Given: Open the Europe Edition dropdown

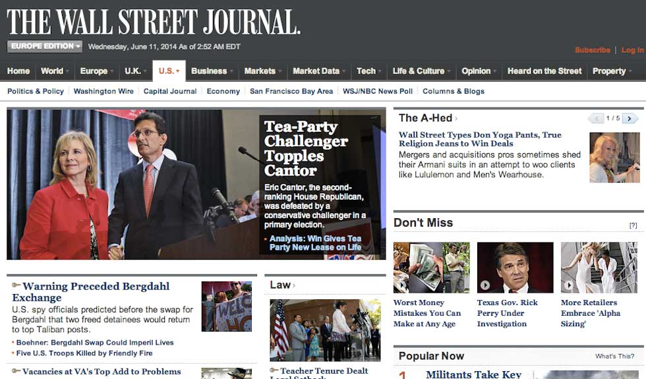Looking at the screenshot, I should click(x=45, y=47).
